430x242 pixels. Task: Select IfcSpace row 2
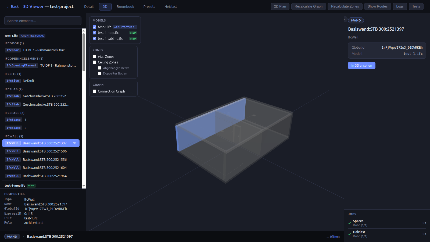coord(41,128)
